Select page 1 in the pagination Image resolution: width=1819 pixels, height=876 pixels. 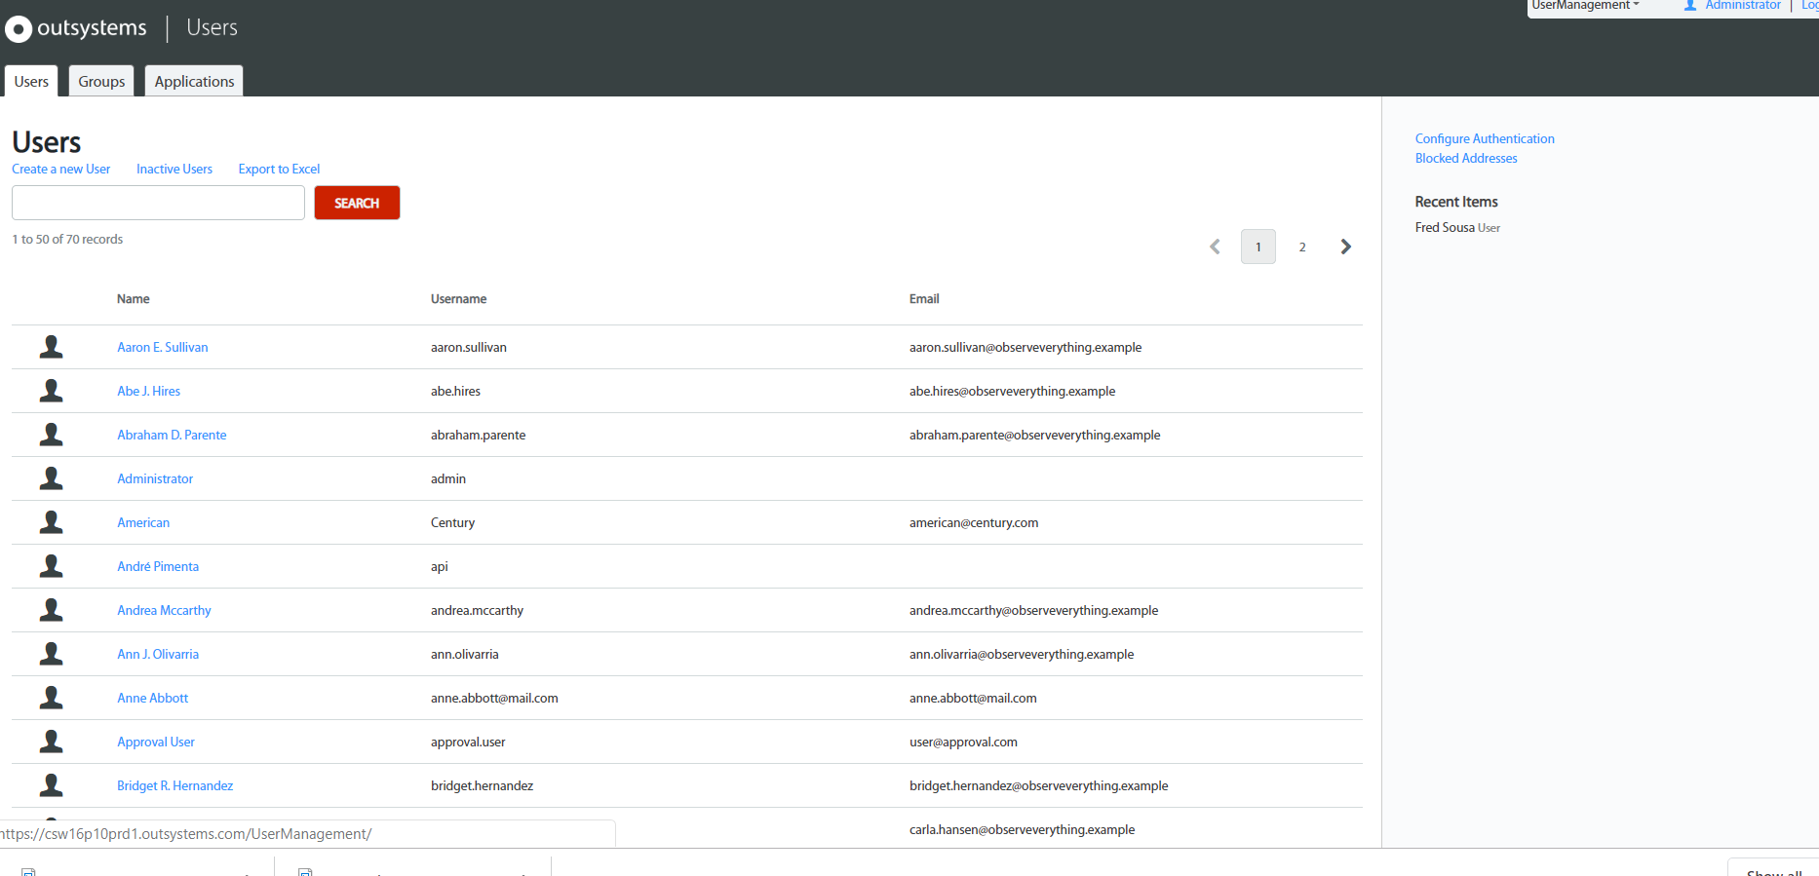1258,247
